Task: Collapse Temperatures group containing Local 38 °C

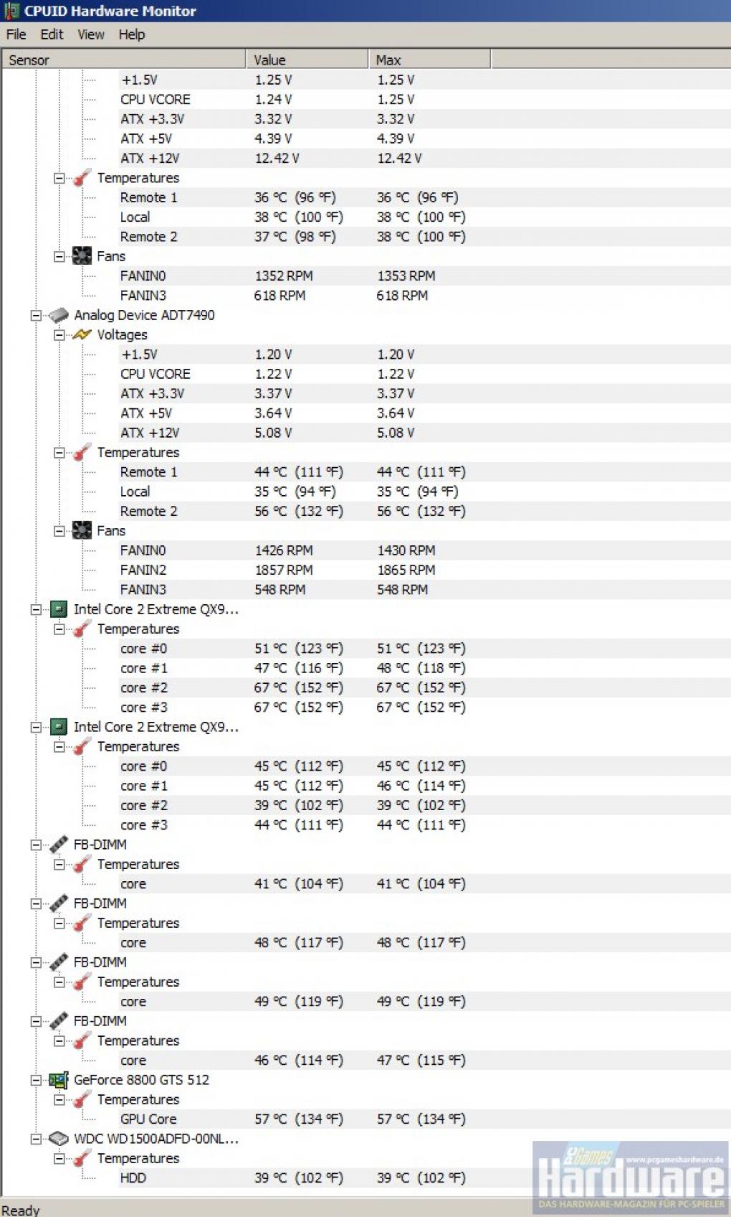Action: (x=59, y=178)
